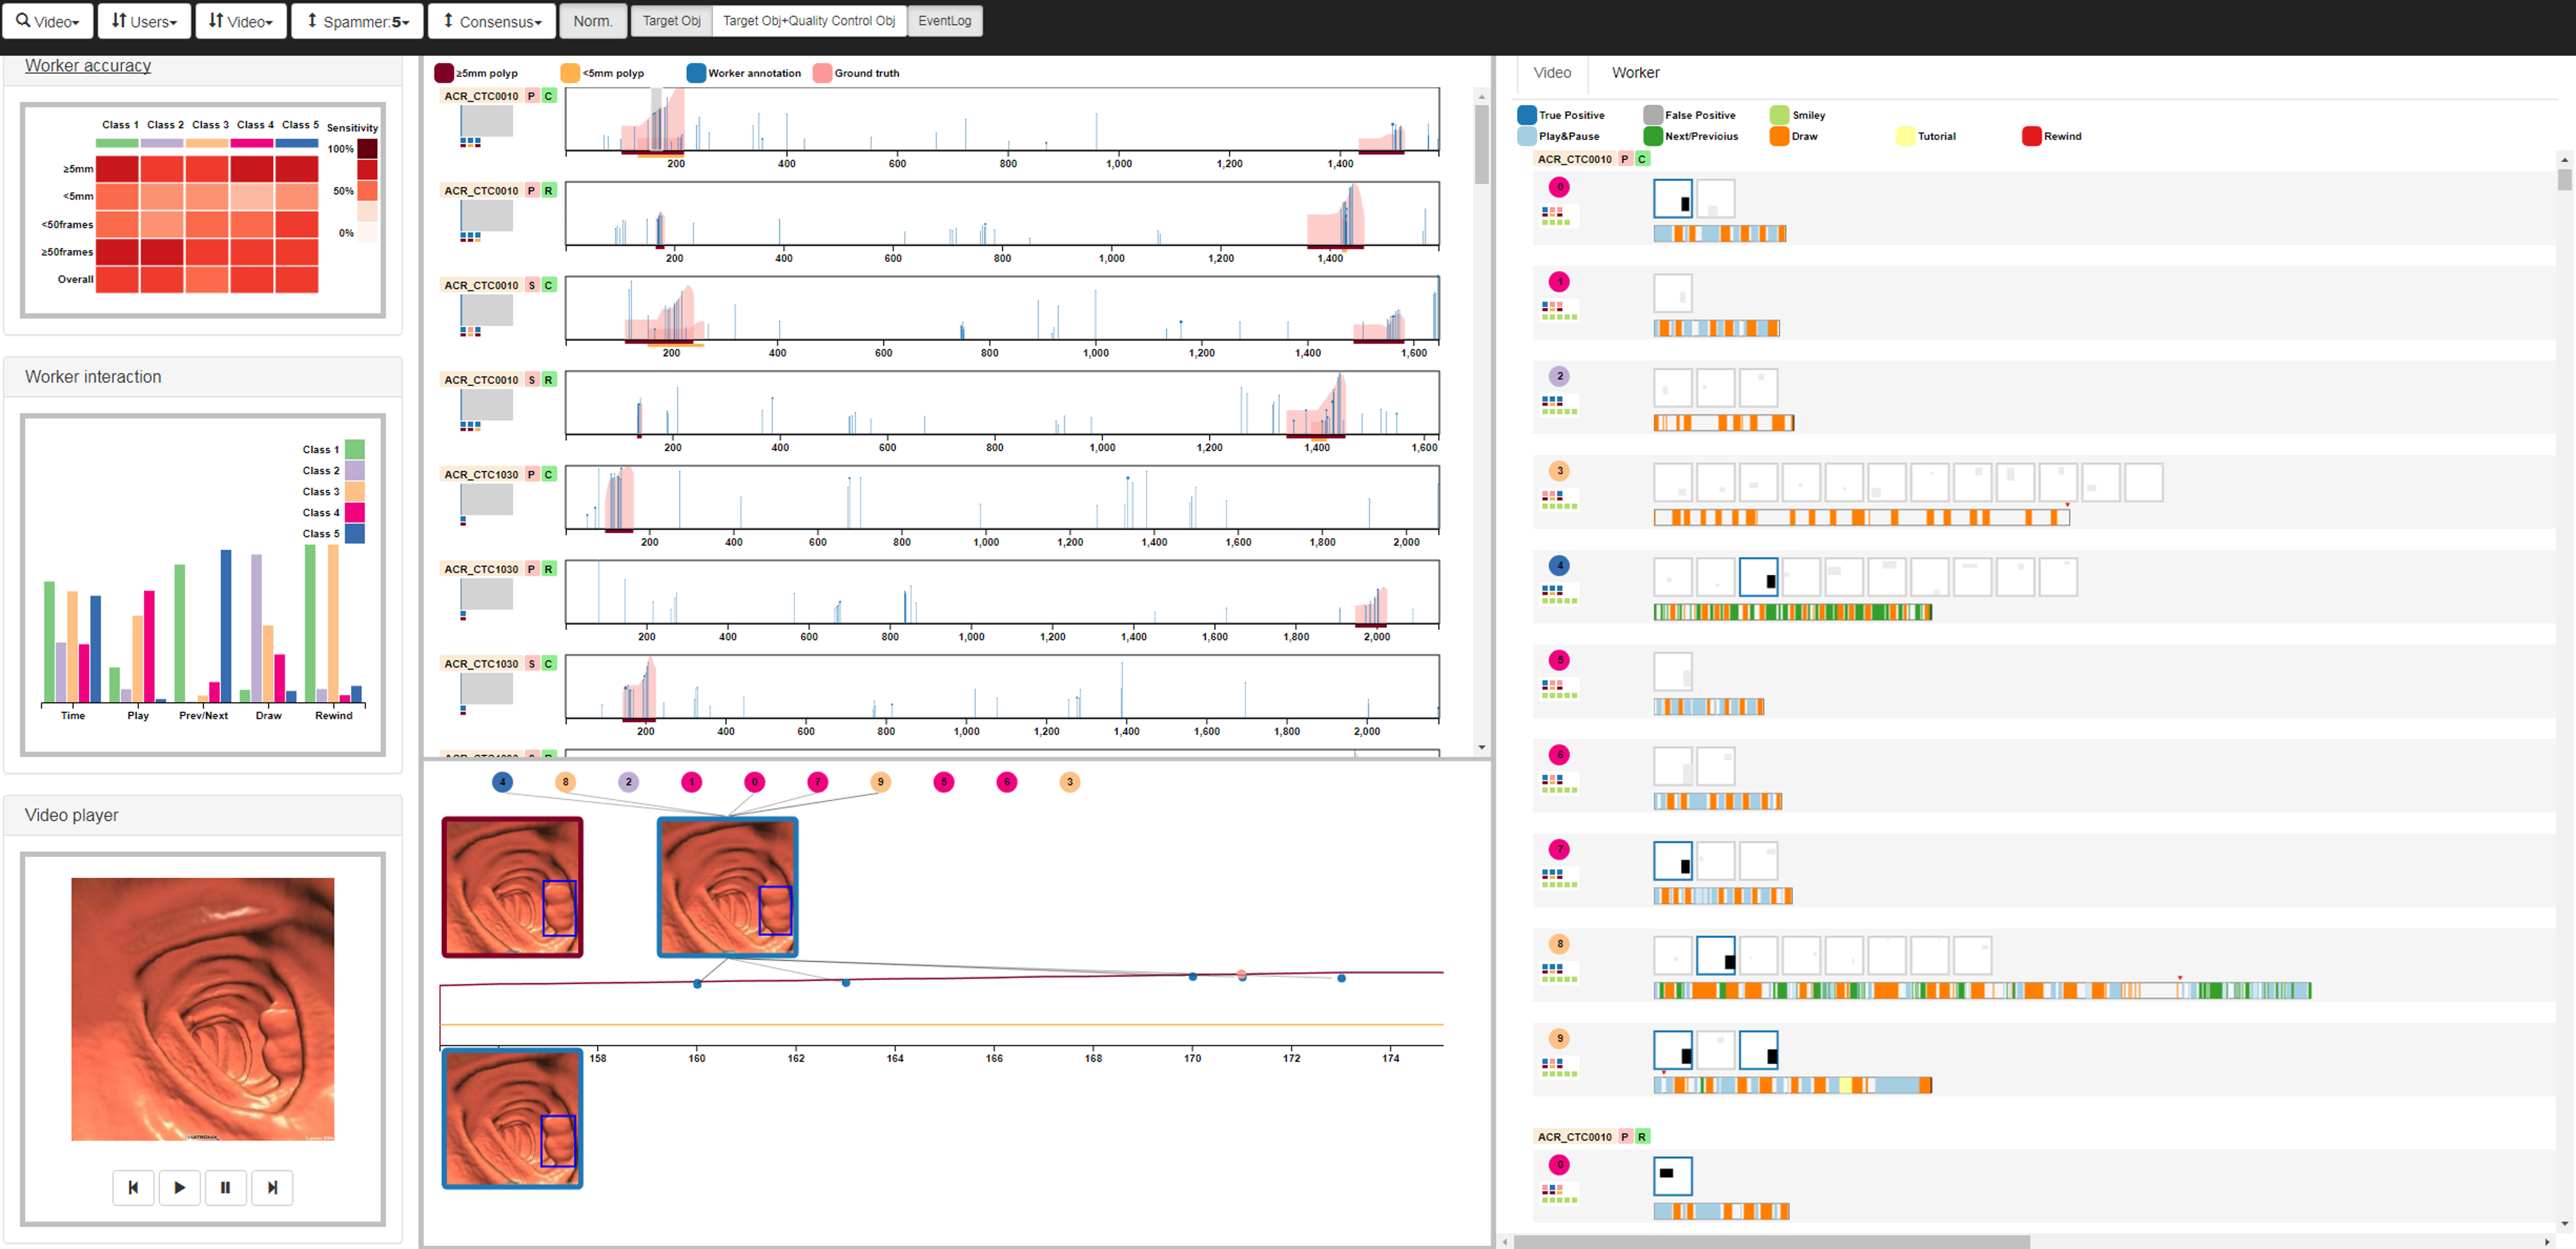The width and height of the screenshot is (2576, 1249).
Task: Select worker 4 circle in the consensus graph
Action: click(x=503, y=782)
